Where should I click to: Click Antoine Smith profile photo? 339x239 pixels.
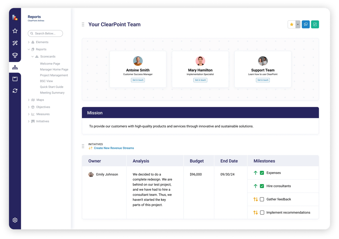pyautogui.click(x=138, y=61)
